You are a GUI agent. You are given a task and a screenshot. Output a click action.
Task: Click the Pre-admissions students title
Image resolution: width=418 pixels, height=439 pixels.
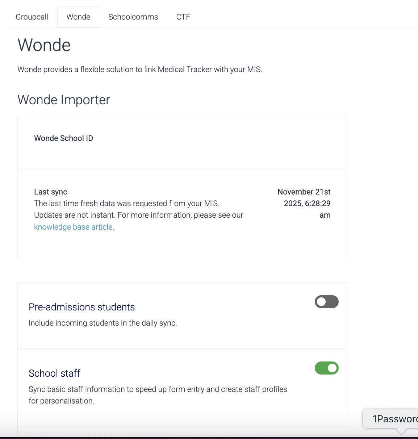[81, 307]
